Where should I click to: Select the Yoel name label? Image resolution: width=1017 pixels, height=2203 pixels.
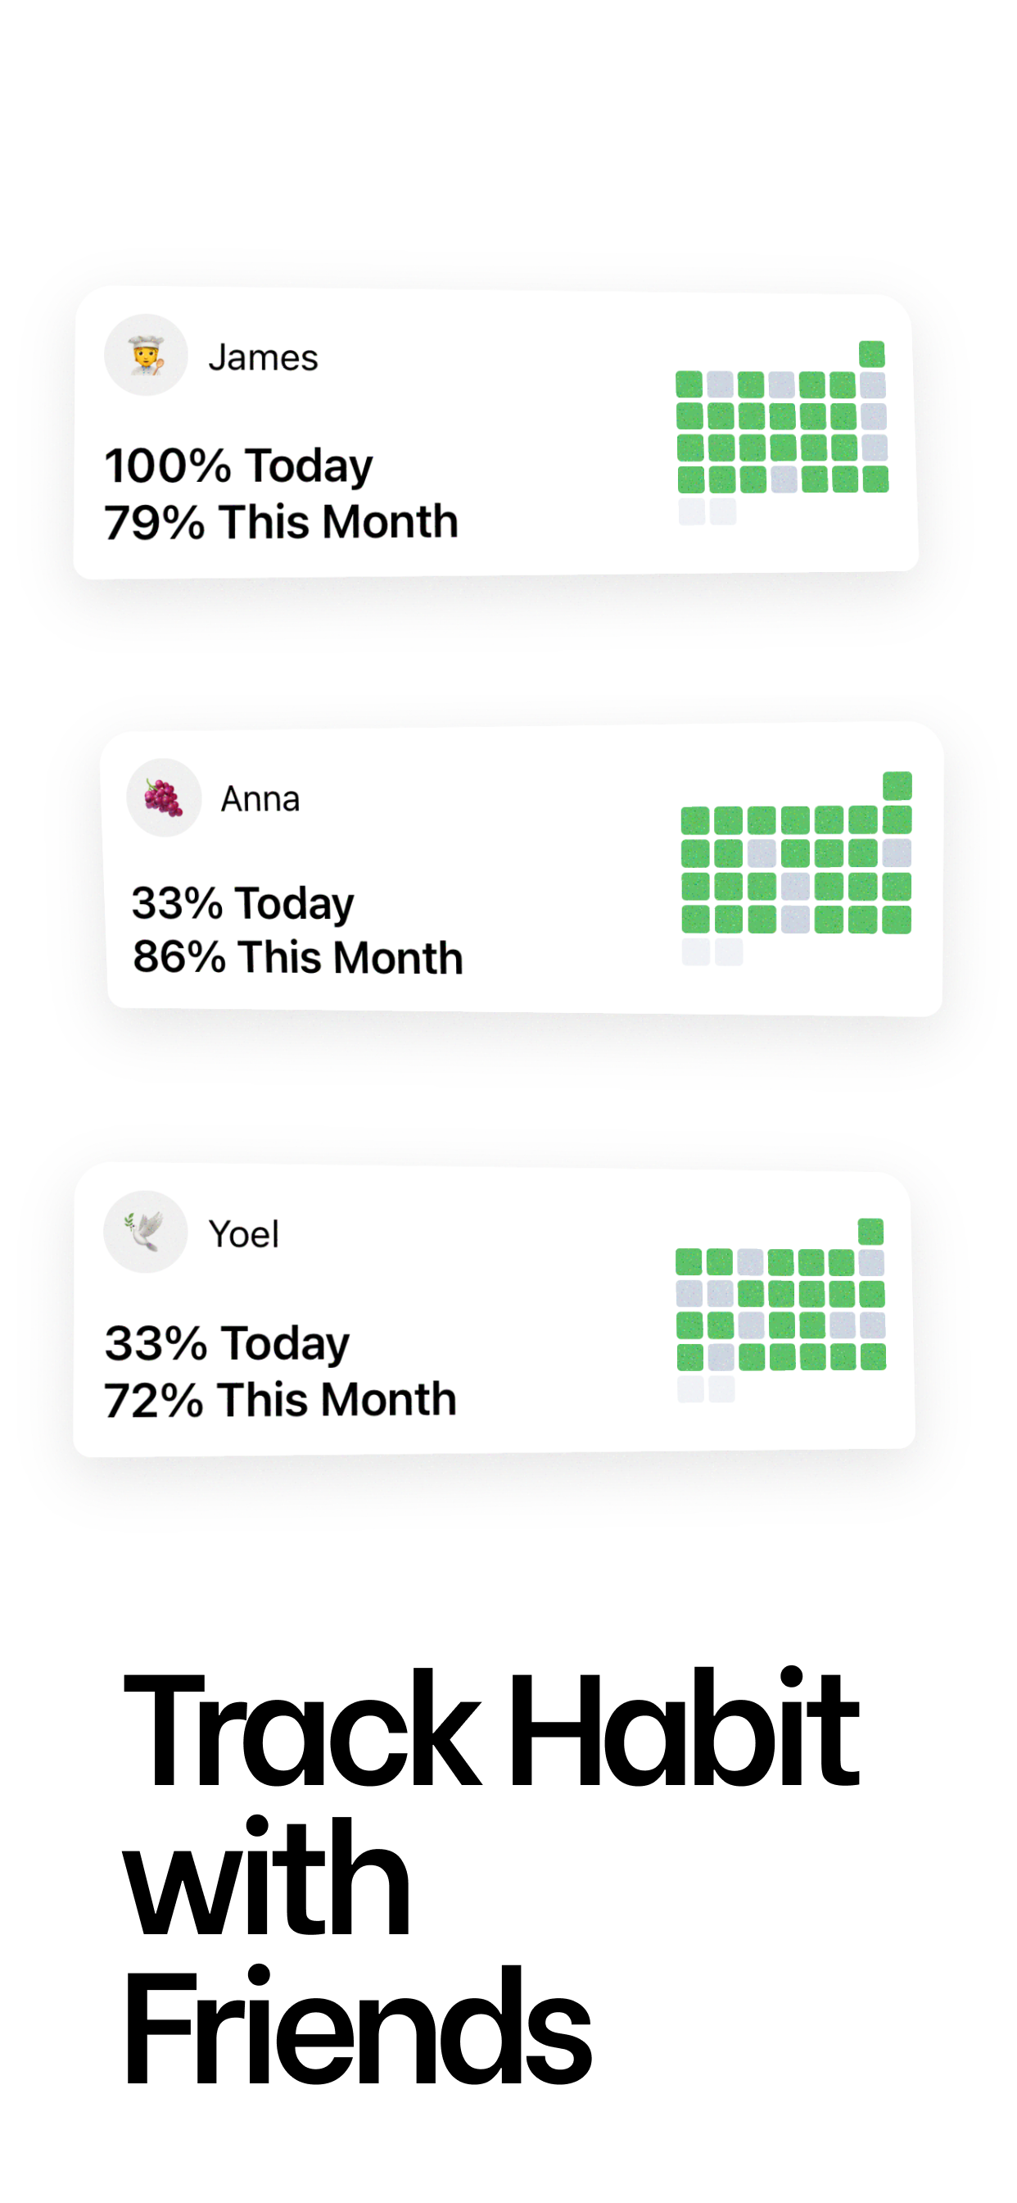coord(243,1234)
